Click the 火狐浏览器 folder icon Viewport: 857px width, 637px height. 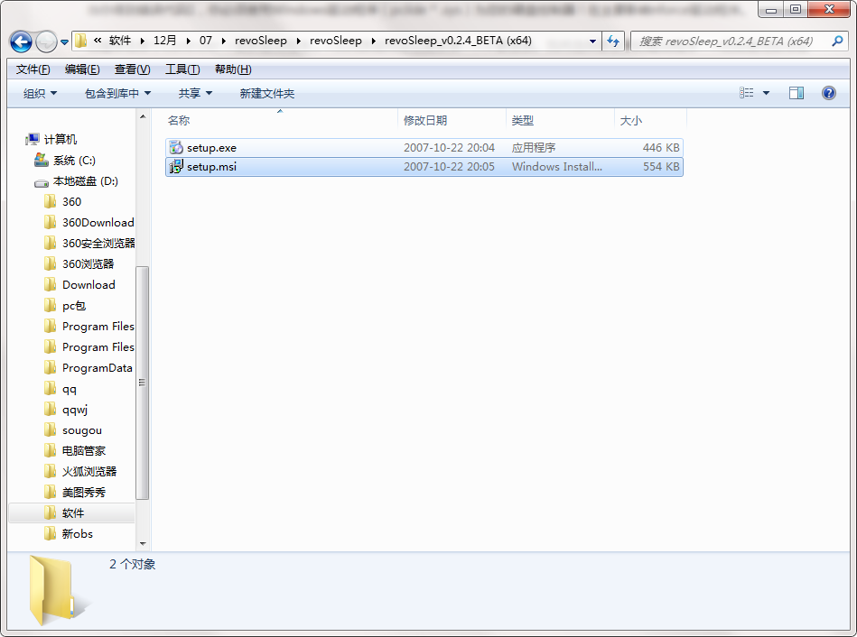[50, 472]
